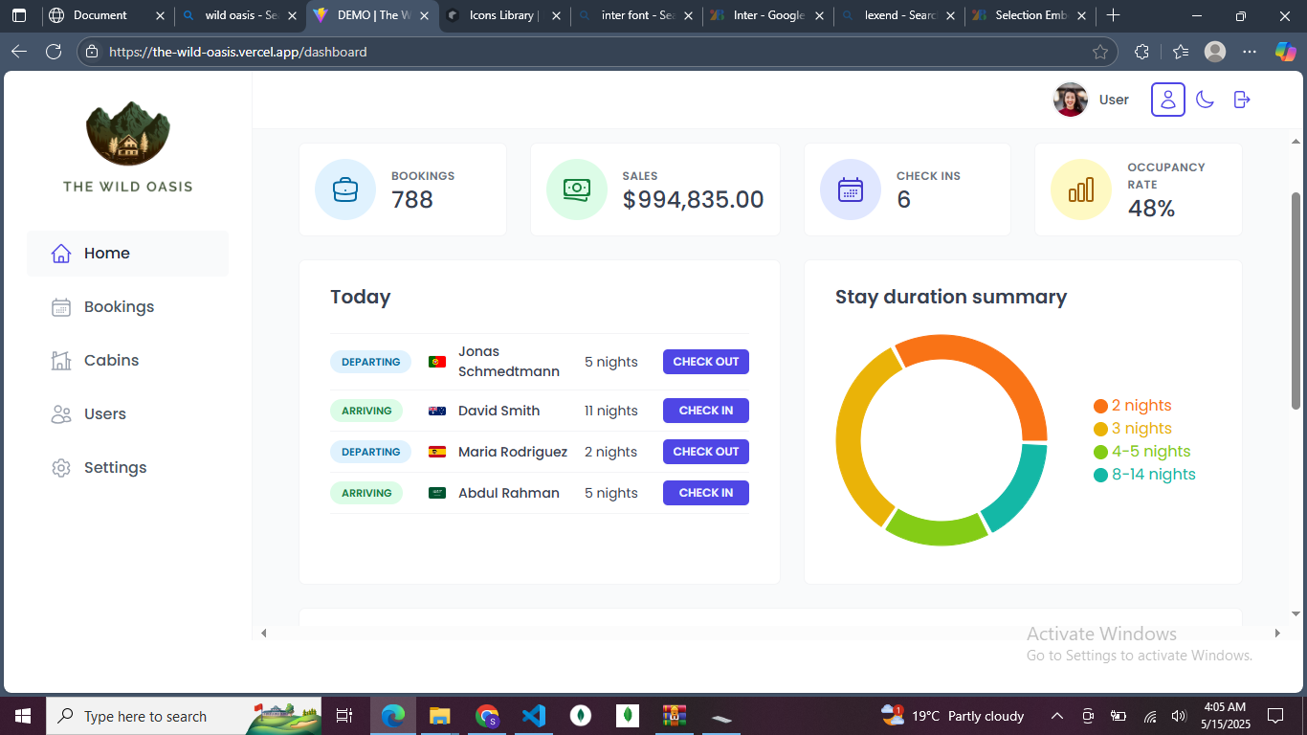The width and height of the screenshot is (1307, 735).
Task: Open the Users sidebar page
Action: pos(104,414)
